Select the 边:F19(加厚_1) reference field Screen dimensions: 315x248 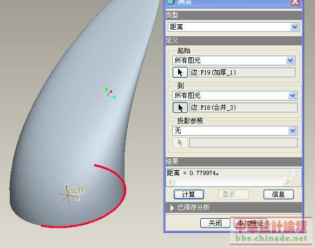(x=242, y=72)
